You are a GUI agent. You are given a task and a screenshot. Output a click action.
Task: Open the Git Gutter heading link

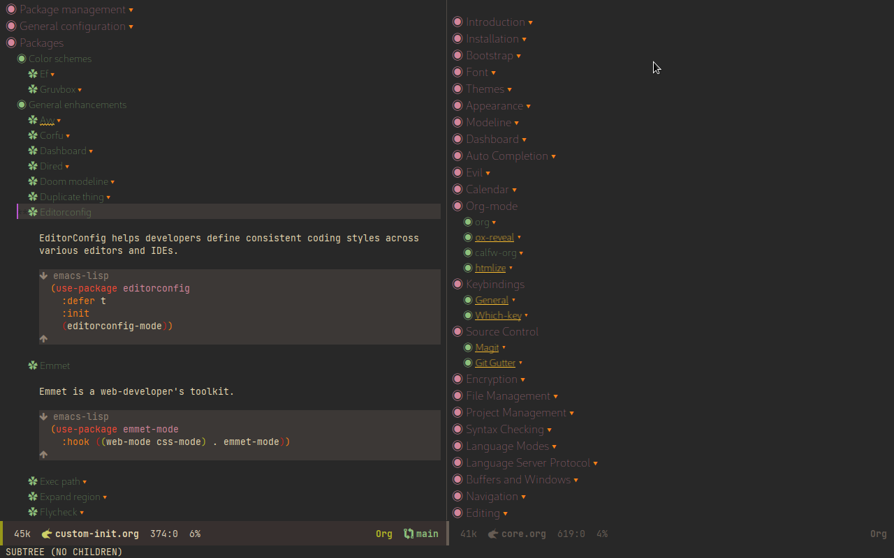495,363
